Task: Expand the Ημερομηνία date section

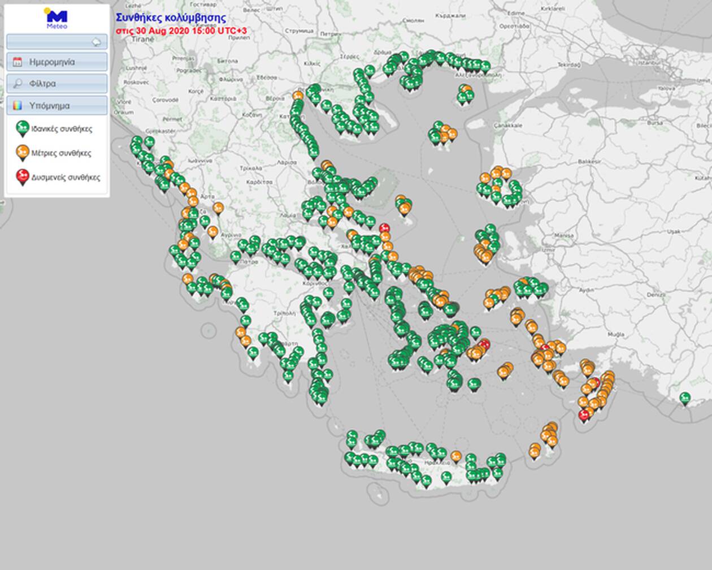Action: (57, 62)
